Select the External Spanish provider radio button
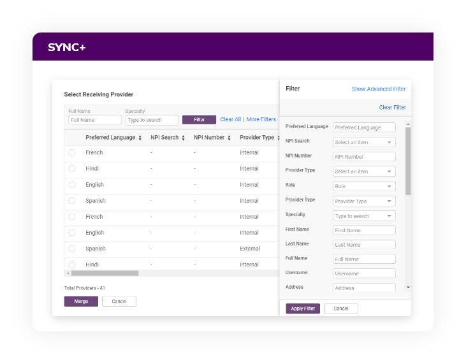466x364 pixels. pyautogui.click(x=72, y=249)
